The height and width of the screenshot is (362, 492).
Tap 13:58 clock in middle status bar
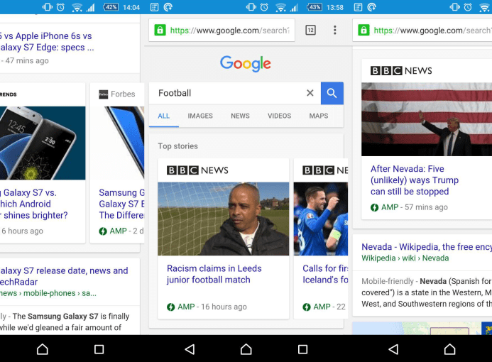point(335,7)
